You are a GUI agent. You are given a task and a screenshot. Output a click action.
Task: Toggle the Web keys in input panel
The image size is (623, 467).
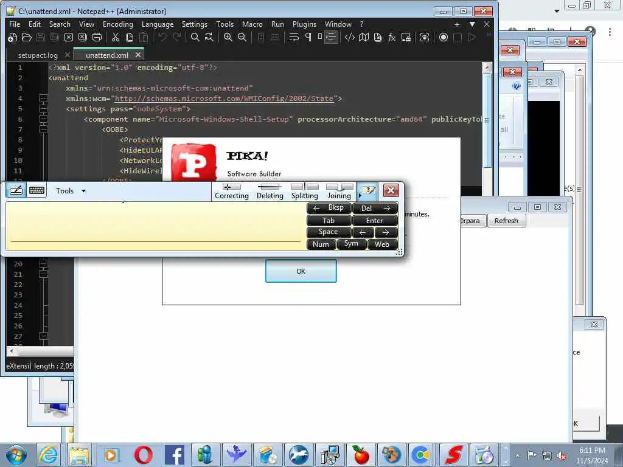click(x=382, y=244)
